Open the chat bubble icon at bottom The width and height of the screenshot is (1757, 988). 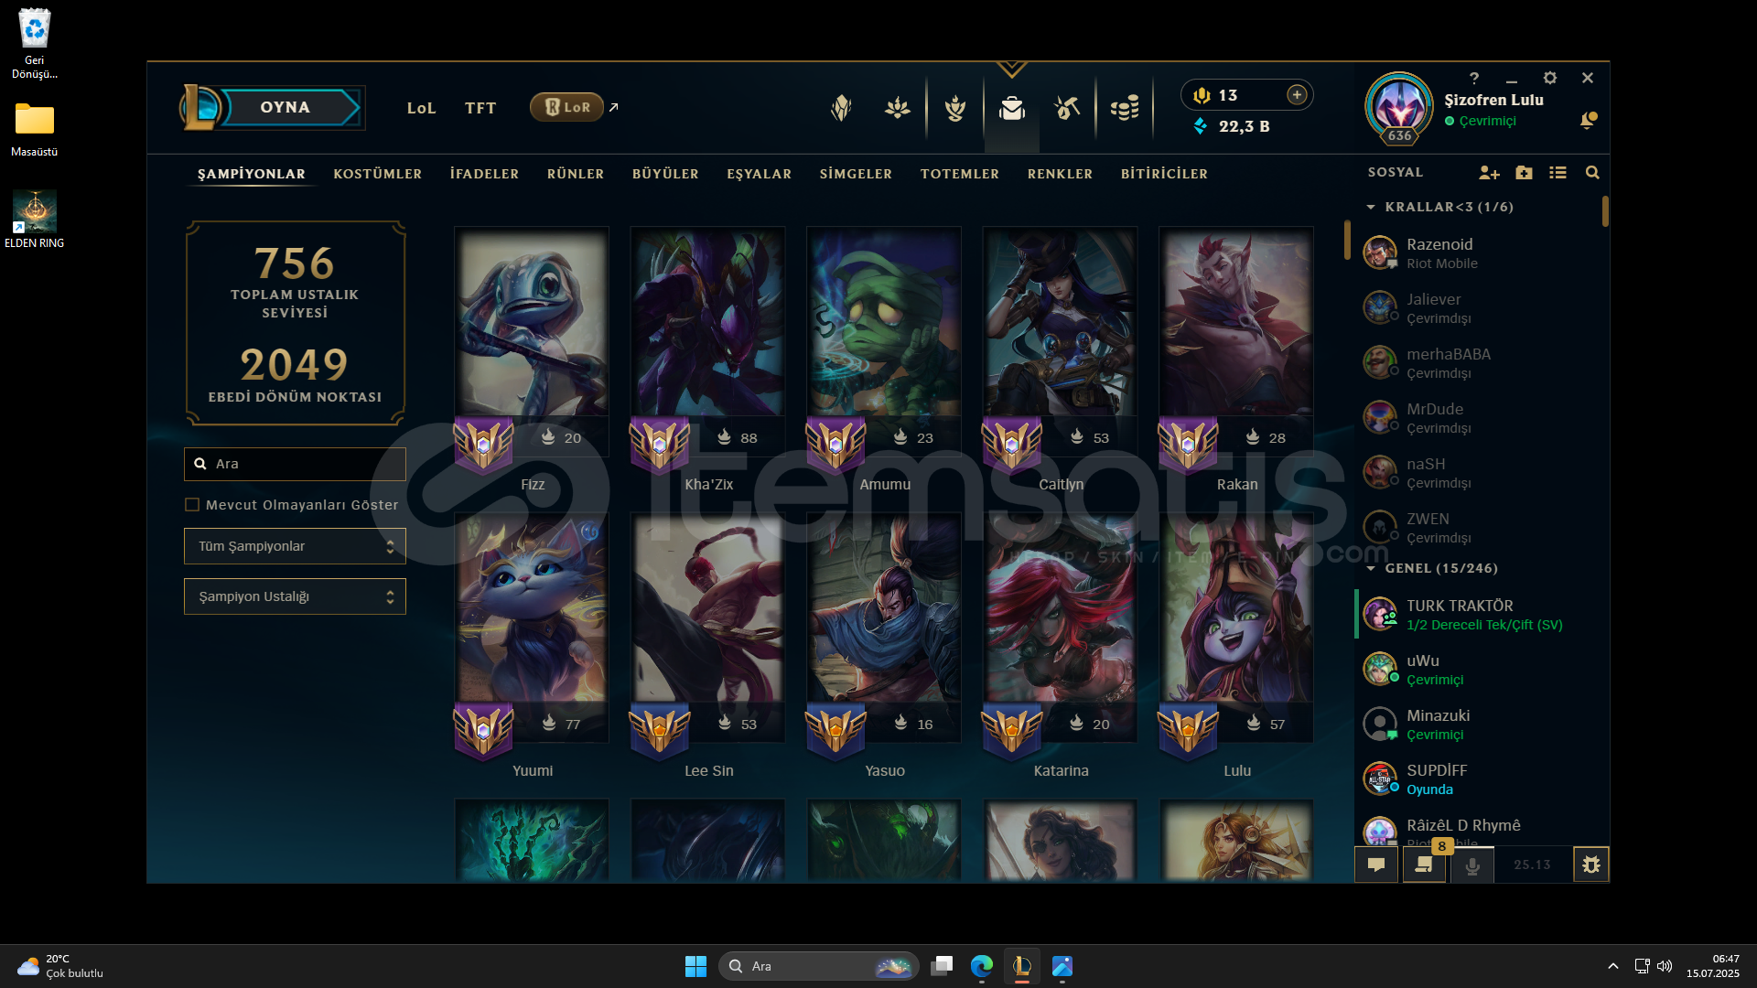point(1376,864)
